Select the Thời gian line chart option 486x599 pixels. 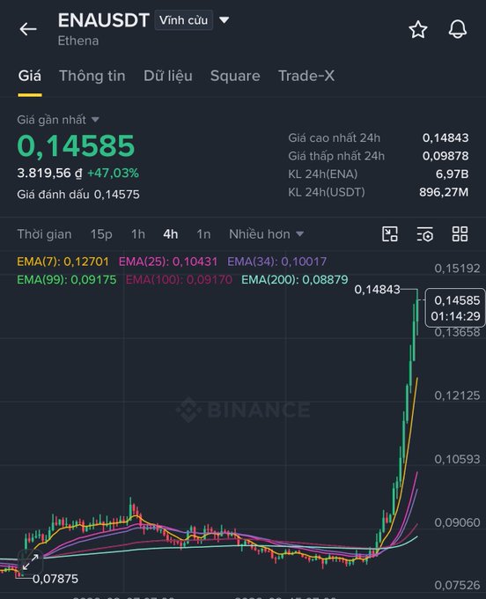[44, 233]
